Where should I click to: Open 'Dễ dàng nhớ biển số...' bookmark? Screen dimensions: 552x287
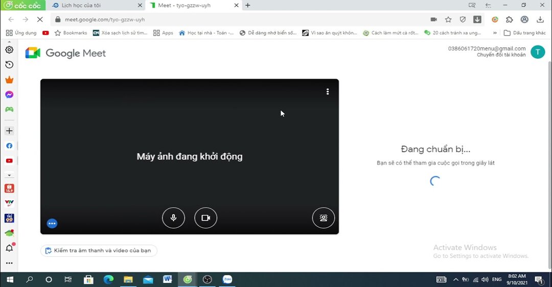268,33
